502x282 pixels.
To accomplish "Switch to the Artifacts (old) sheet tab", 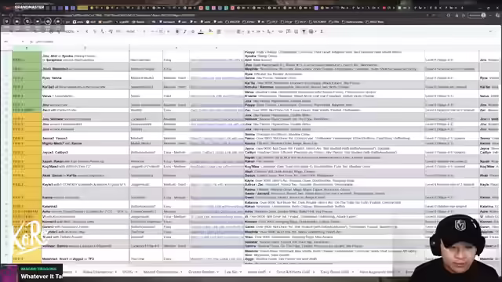I will pyautogui.click(x=293, y=272).
